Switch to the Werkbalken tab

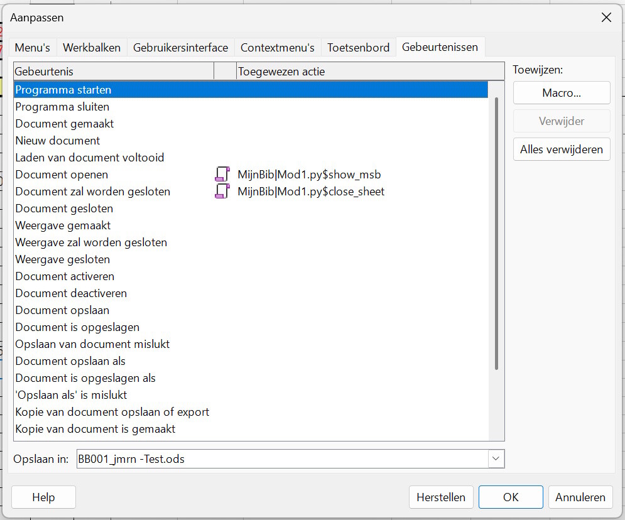92,47
